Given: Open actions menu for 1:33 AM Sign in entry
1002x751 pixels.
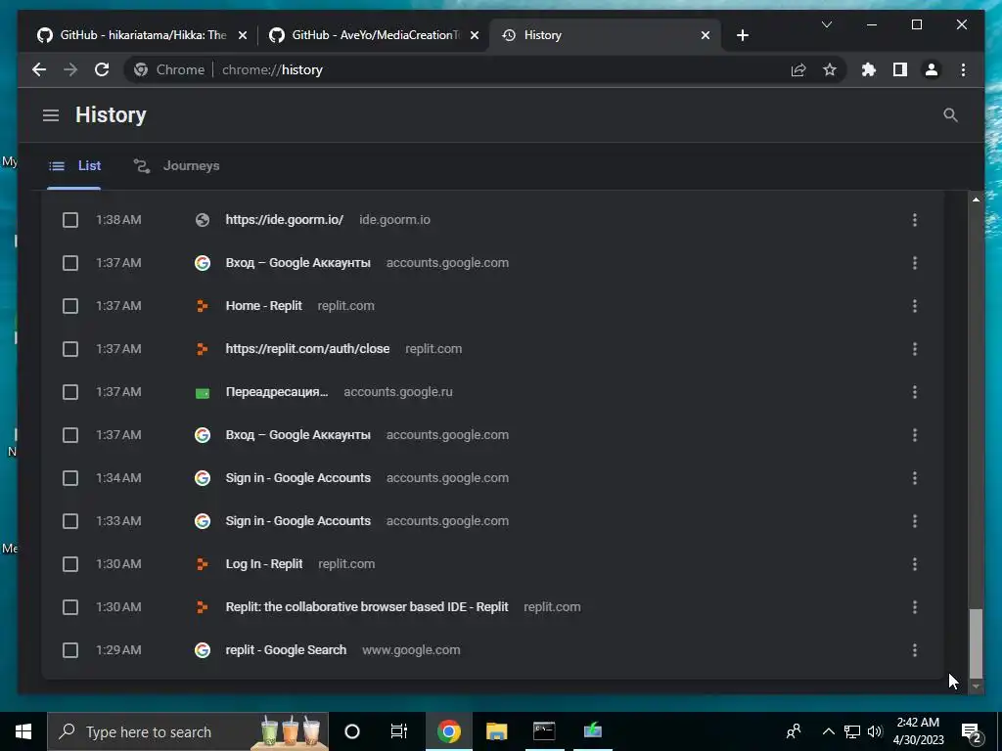Looking at the screenshot, I should click(915, 521).
